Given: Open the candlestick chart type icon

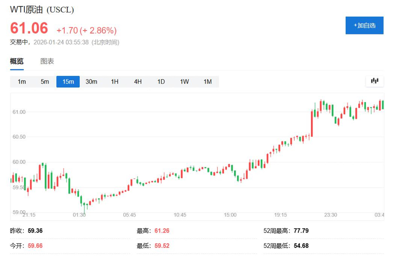Looking at the screenshot, I should tap(374, 81).
